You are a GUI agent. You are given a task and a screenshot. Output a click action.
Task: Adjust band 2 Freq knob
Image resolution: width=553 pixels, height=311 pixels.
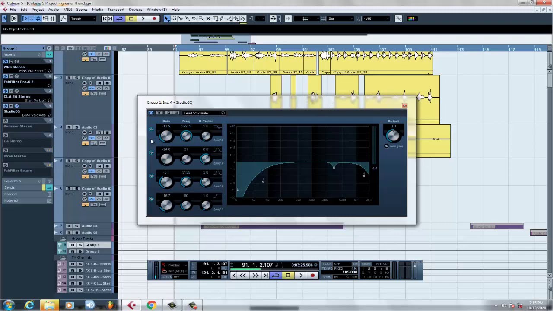[x=186, y=181]
